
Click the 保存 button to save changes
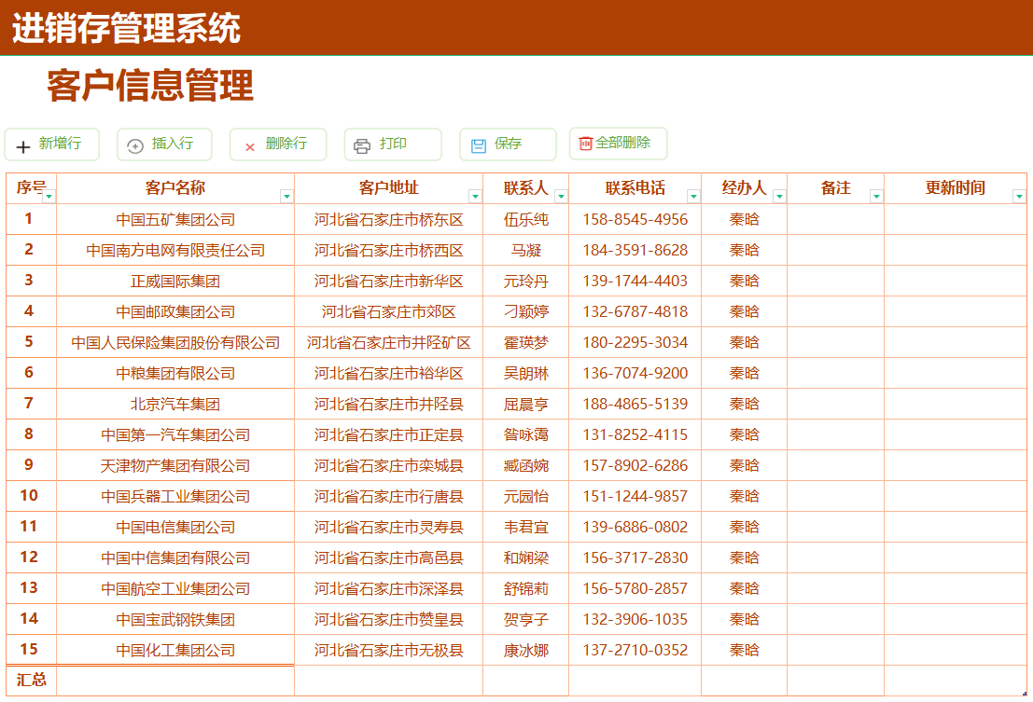[x=508, y=143]
